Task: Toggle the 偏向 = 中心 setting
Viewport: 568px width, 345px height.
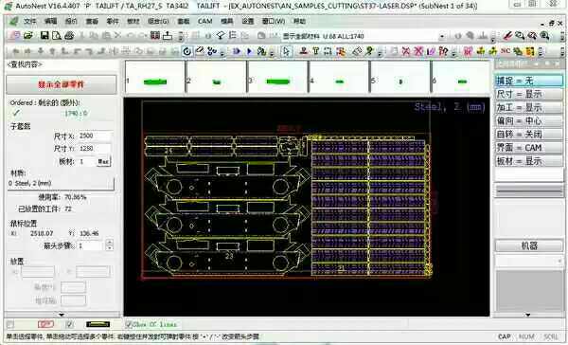Action: (x=529, y=120)
